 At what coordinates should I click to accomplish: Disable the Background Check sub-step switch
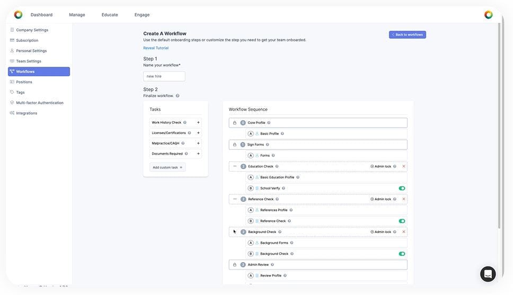[x=402, y=254]
